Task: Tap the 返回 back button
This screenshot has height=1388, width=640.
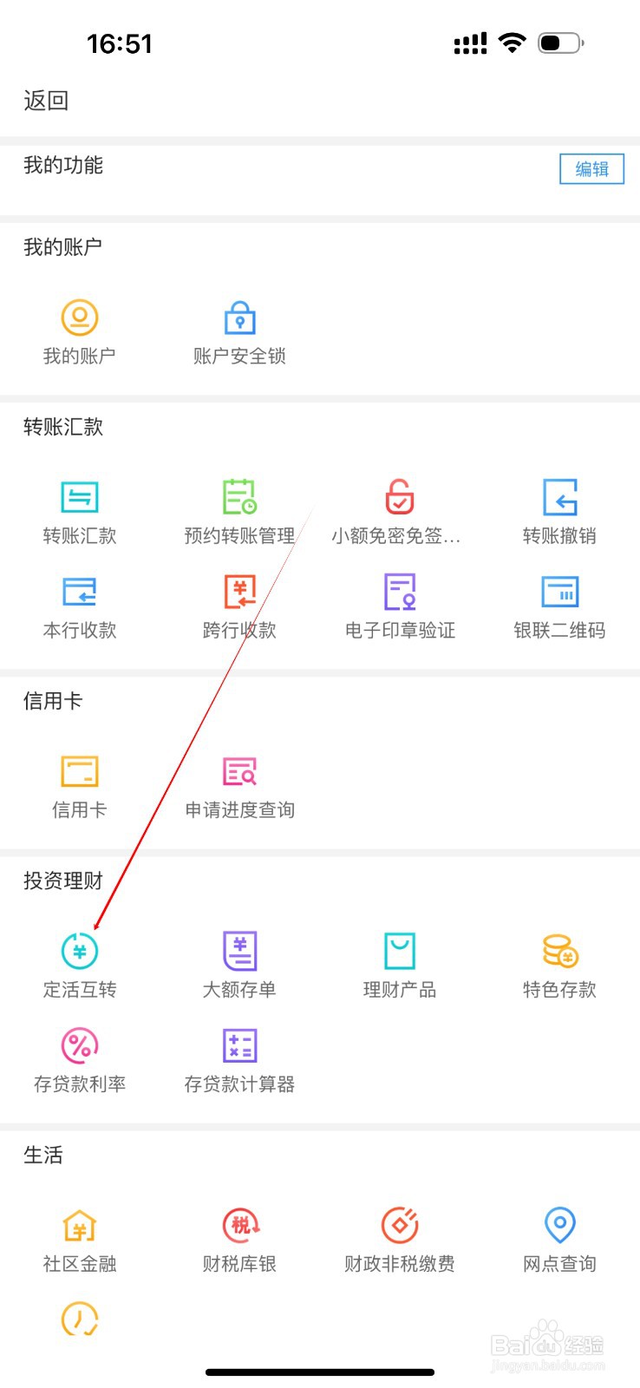Action: [x=46, y=101]
